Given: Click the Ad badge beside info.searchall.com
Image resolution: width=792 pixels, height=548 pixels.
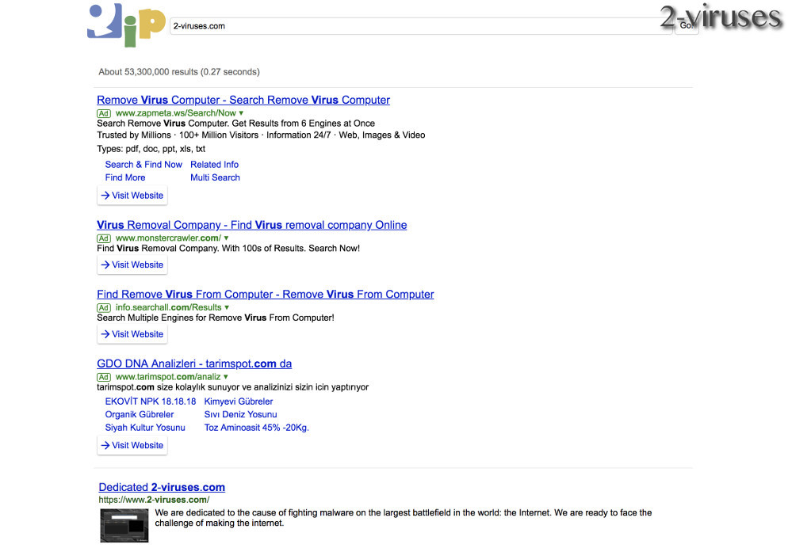Looking at the screenshot, I should [103, 307].
